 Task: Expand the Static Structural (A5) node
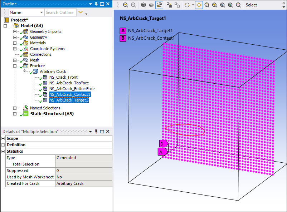pyautogui.click(x=15, y=114)
